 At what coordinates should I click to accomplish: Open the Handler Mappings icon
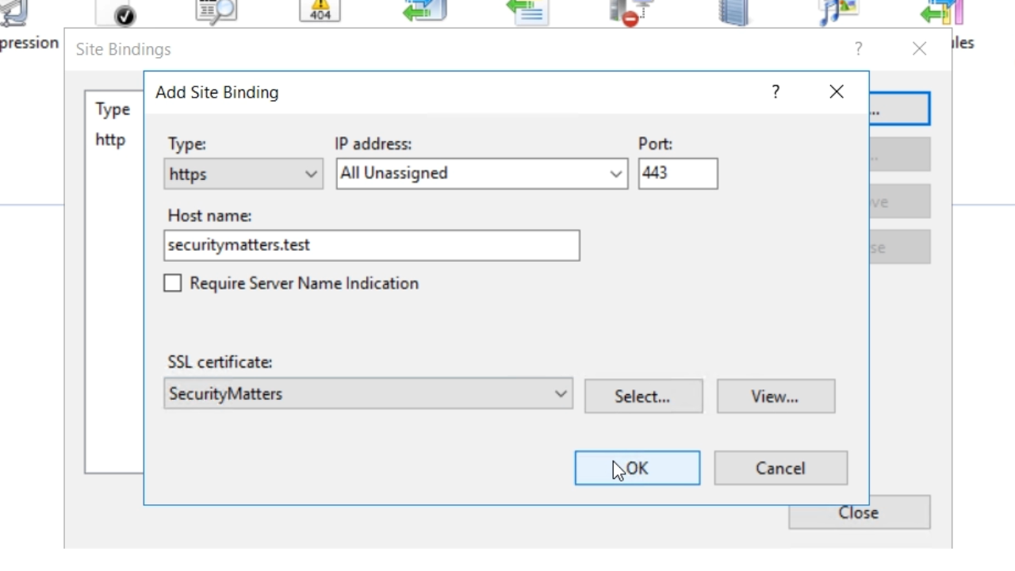pyautogui.click(x=424, y=11)
